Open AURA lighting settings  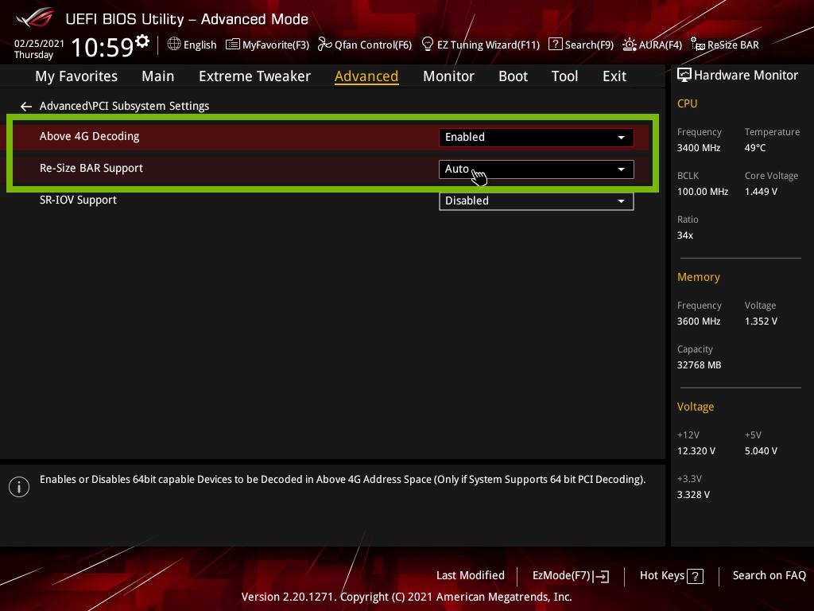tap(652, 45)
